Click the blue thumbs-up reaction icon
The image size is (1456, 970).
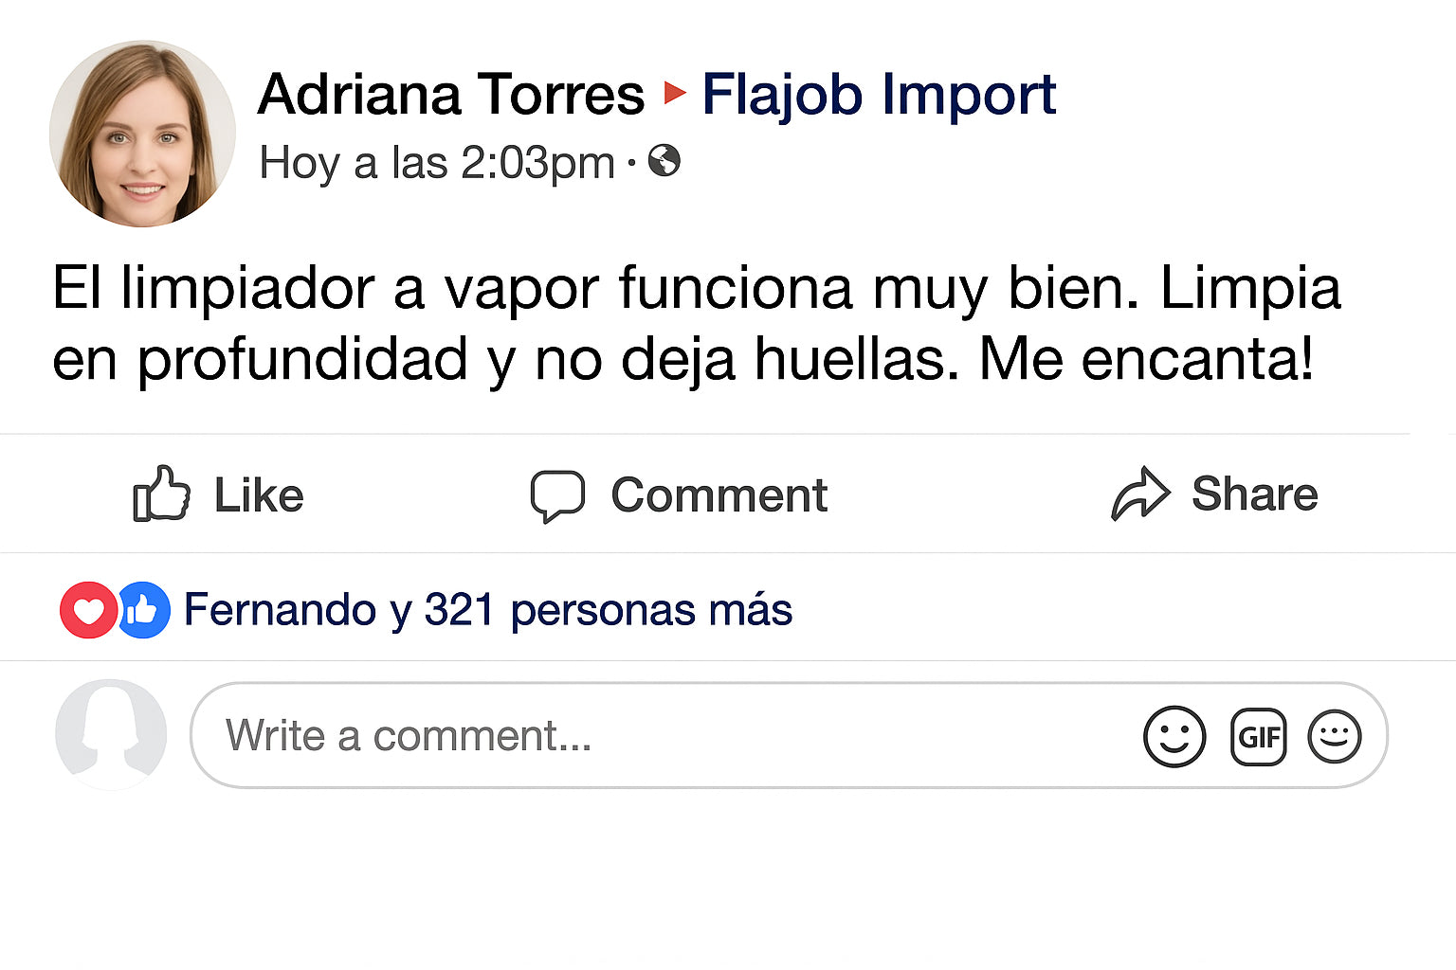click(143, 610)
